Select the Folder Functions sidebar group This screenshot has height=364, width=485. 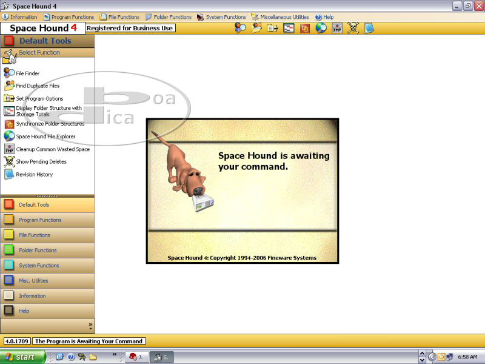[38, 251]
